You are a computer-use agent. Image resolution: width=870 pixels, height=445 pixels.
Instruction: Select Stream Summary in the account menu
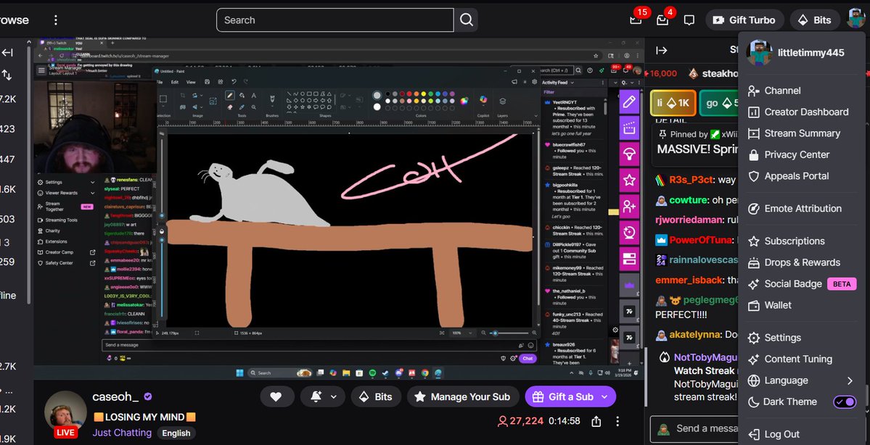(x=802, y=133)
